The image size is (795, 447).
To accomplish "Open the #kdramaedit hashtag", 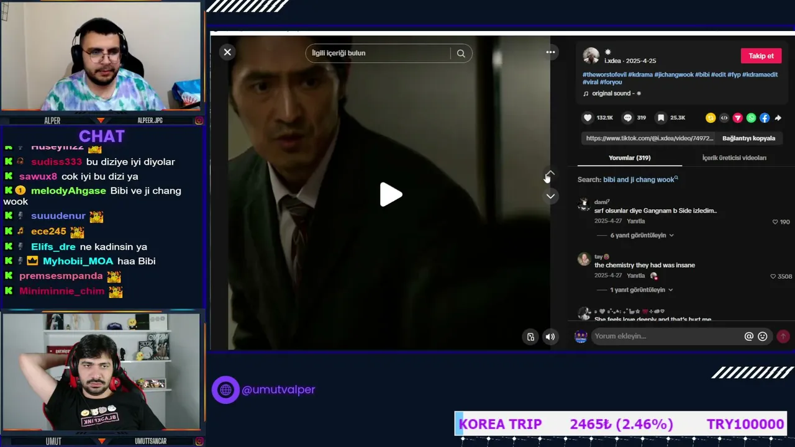I will [x=760, y=74].
